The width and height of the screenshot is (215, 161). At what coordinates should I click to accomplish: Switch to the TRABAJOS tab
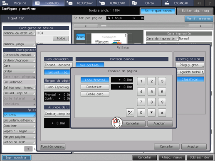pyautogui.click(x=48, y=3)
